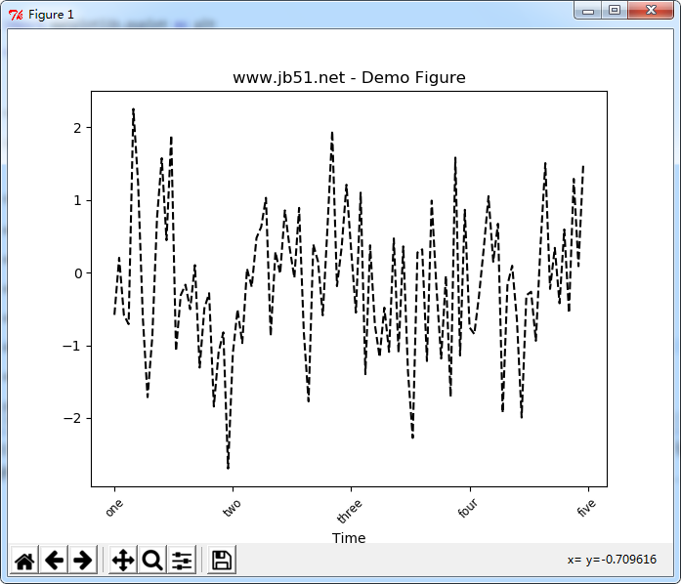This screenshot has height=584, width=681.
Task: Minimize the Figure 1 window
Action: click(x=588, y=11)
